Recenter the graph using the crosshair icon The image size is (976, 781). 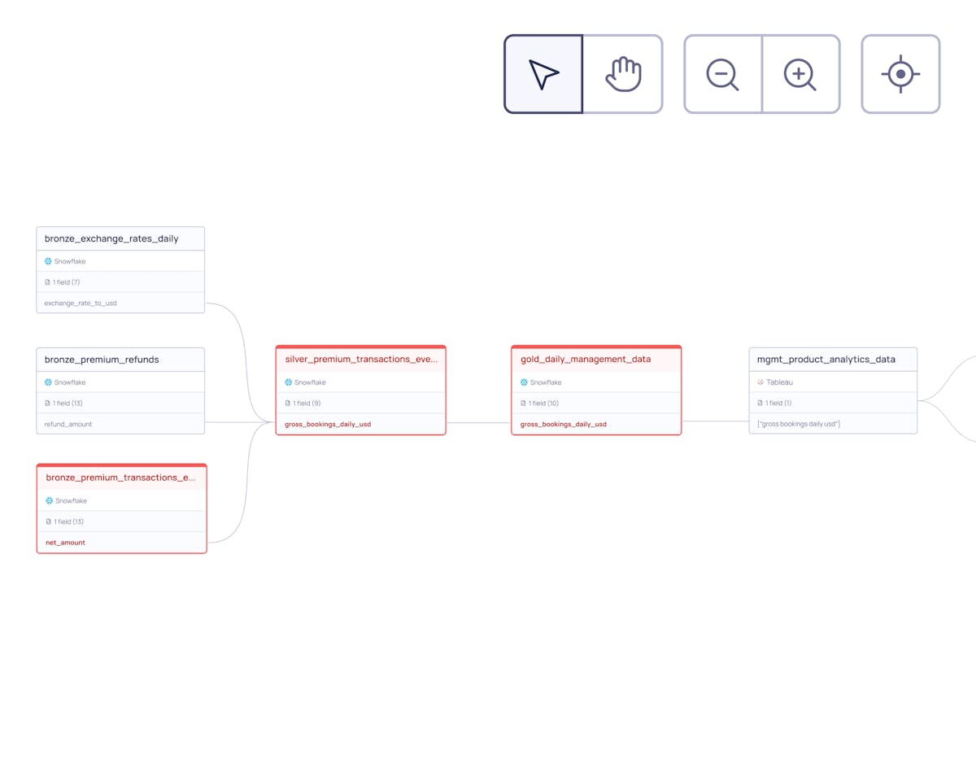click(900, 73)
